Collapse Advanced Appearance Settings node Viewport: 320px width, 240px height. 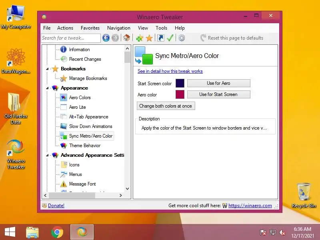pyautogui.click(x=47, y=155)
